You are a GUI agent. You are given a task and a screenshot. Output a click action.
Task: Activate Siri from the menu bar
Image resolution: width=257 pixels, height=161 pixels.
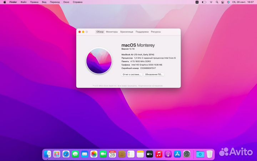click(x=228, y=2)
